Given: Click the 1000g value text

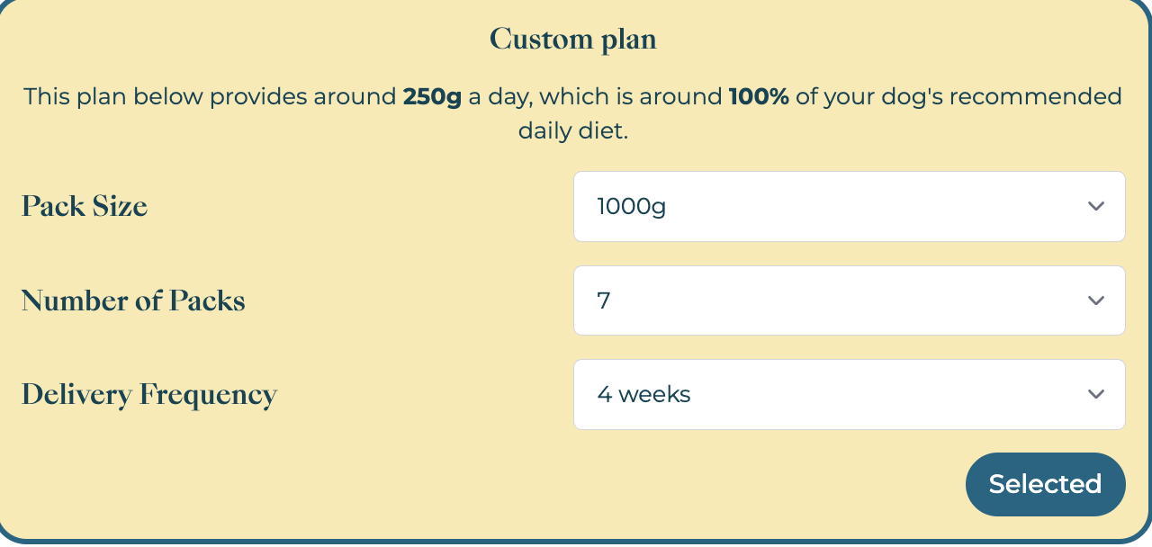Looking at the screenshot, I should click(632, 206).
